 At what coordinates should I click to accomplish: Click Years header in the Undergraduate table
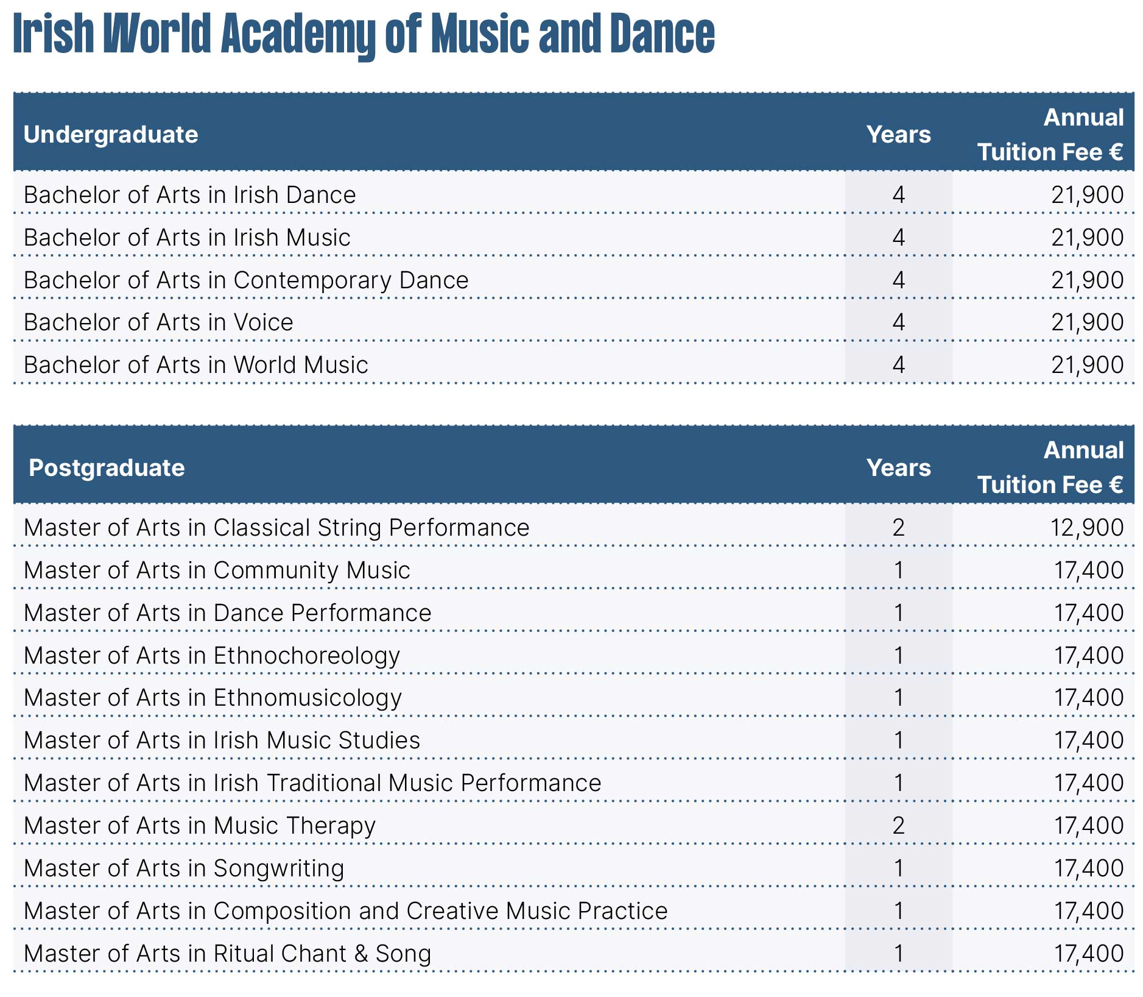898,135
